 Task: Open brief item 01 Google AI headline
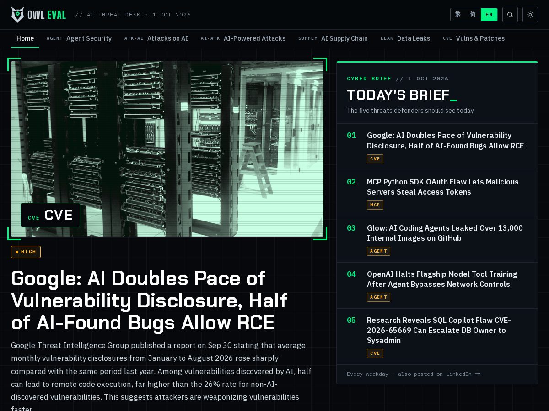tap(445, 141)
